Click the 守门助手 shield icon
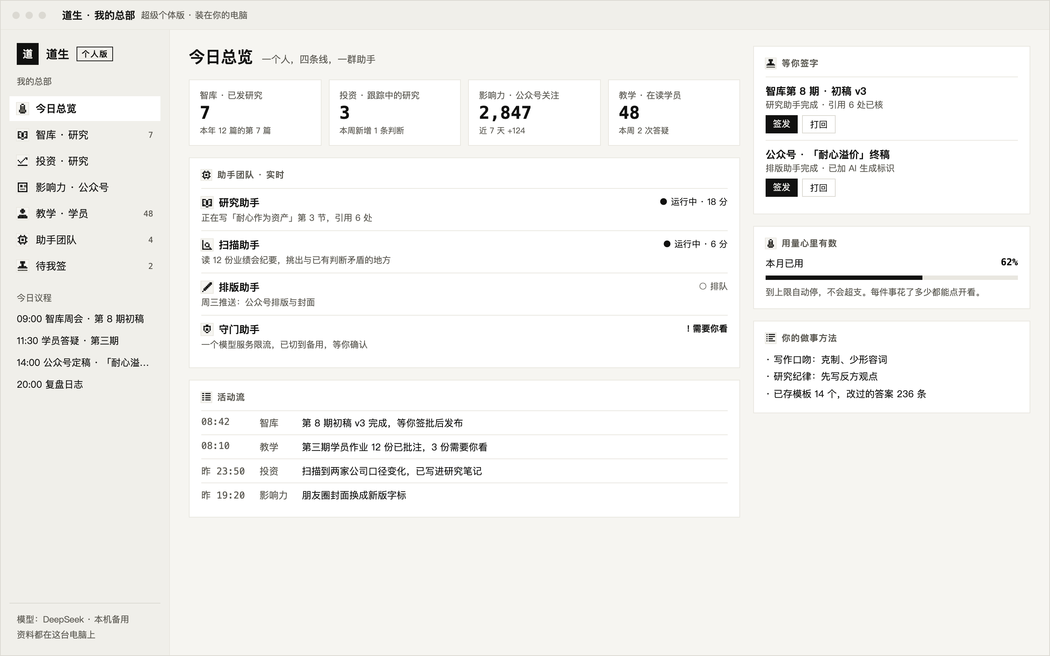 tap(207, 329)
